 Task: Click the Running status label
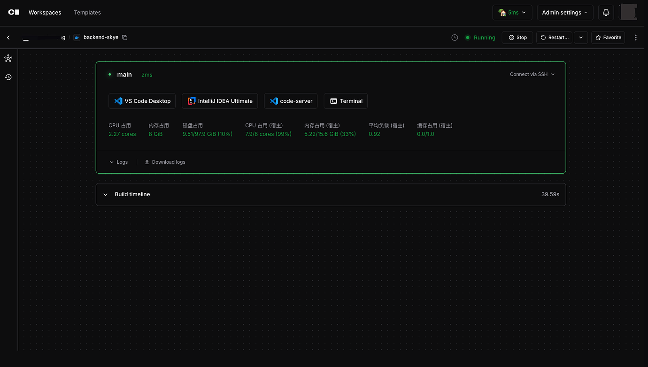(485, 38)
